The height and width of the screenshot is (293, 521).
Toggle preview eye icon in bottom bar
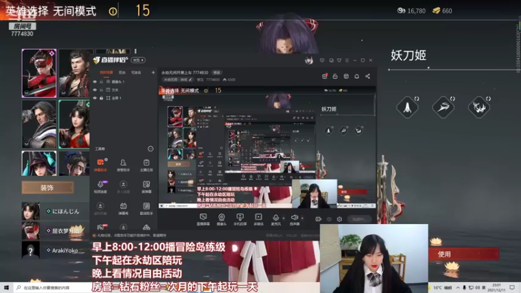pyautogui.click(x=329, y=219)
